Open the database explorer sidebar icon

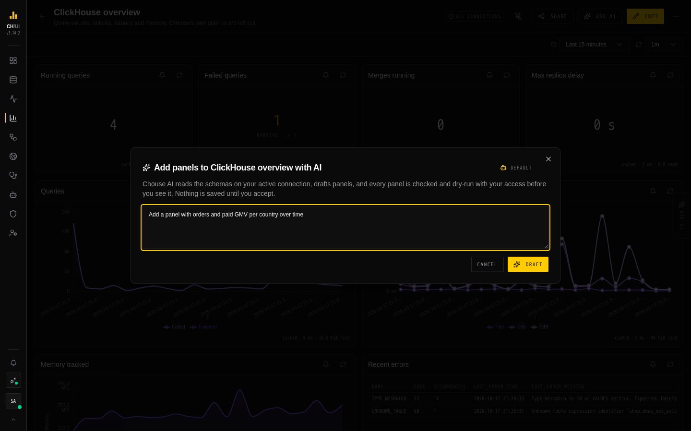13,80
